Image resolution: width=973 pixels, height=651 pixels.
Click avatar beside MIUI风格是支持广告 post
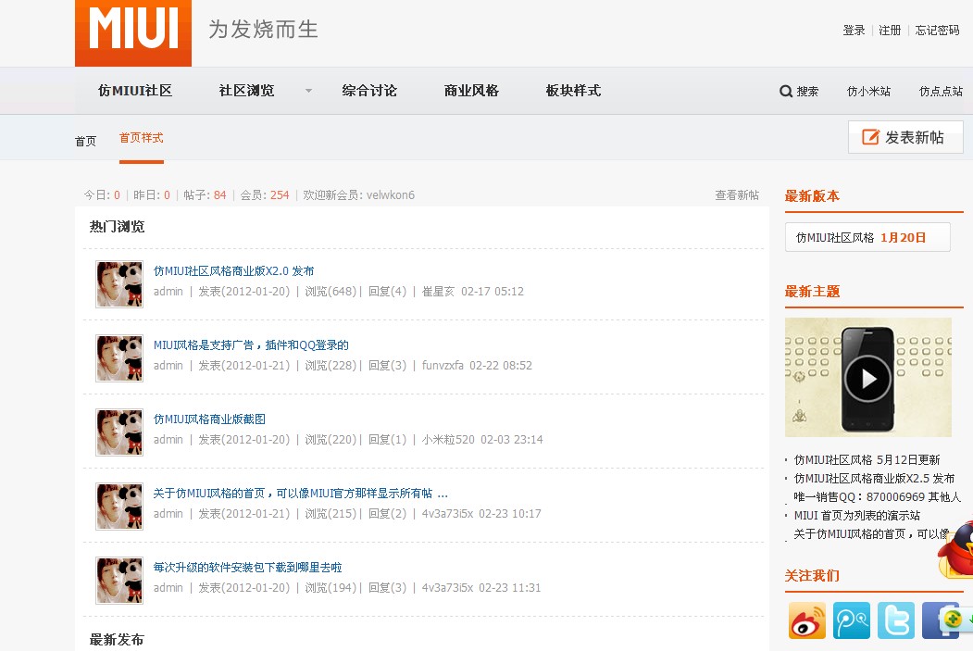pos(119,358)
